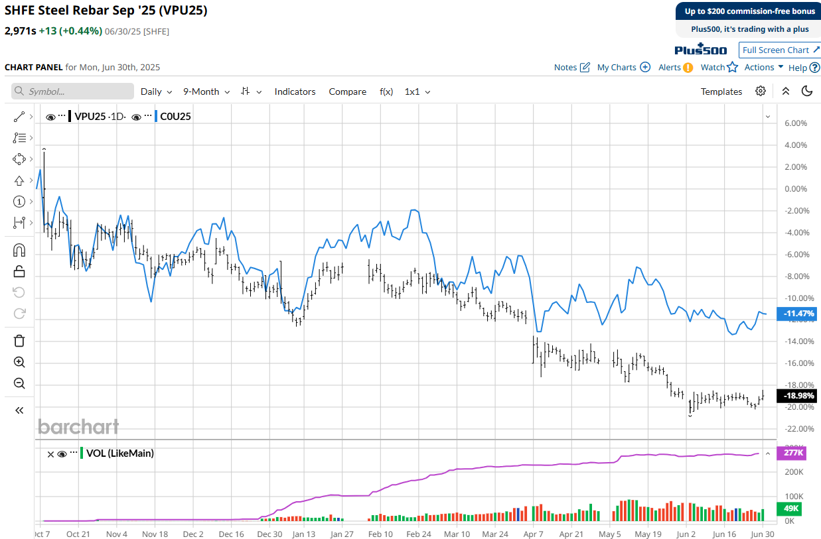This screenshot has width=821, height=539.
Task: Open the Daily interval dropdown
Action: 156,91
